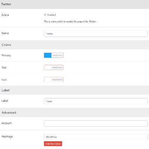This screenshot has width=149, height=149.
Task: Open the blue Primary color swatch
Action: click(x=48, y=55)
